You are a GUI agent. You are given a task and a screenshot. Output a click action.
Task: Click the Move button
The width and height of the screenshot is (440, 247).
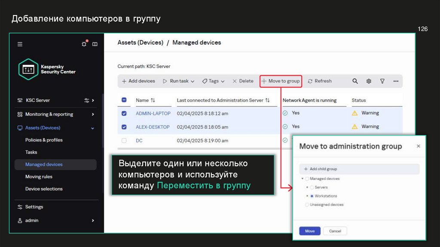click(310, 231)
